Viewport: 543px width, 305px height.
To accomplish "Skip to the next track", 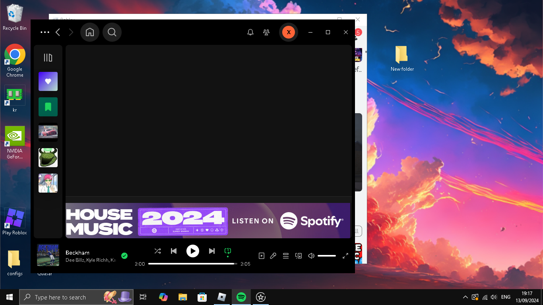I will 212,251.
